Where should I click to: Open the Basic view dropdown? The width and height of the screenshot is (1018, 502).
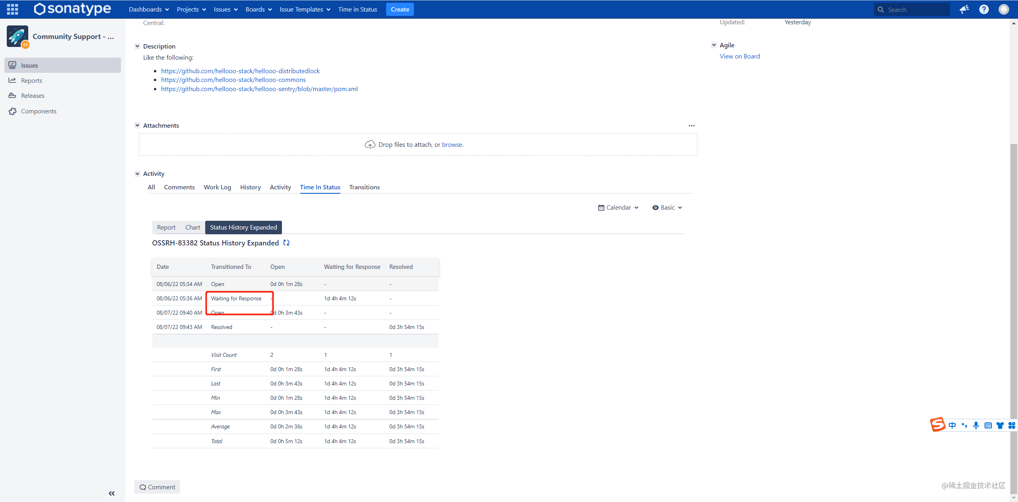[x=667, y=208]
